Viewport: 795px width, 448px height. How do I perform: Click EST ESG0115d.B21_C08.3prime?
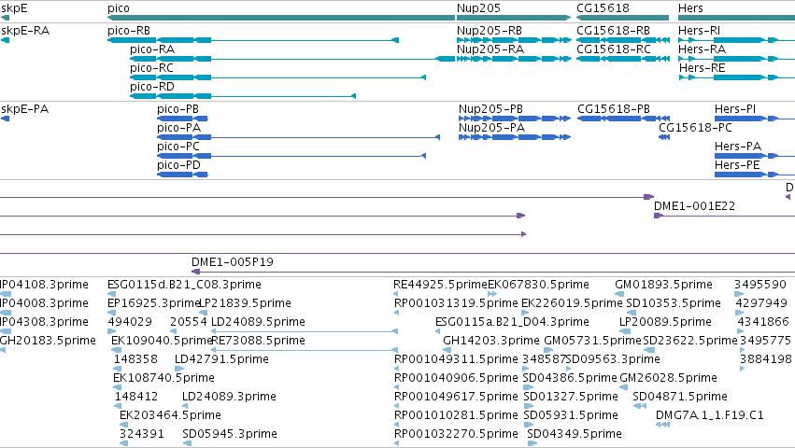tap(185, 285)
